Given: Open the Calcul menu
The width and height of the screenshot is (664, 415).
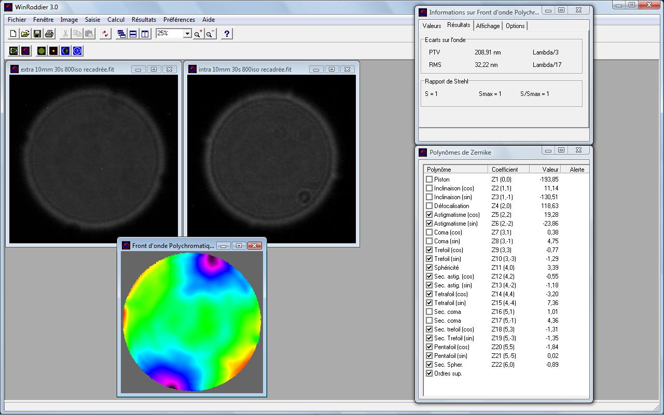Looking at the screenshot, I should [116, 20].
